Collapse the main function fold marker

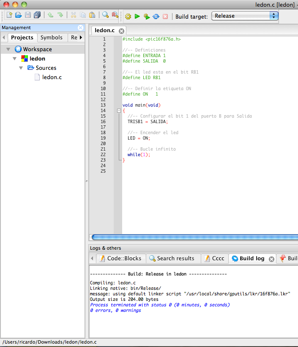tap(118, 110)
